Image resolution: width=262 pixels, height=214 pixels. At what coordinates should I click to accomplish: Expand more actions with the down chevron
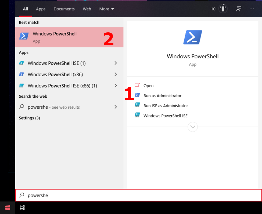point(192,127)
